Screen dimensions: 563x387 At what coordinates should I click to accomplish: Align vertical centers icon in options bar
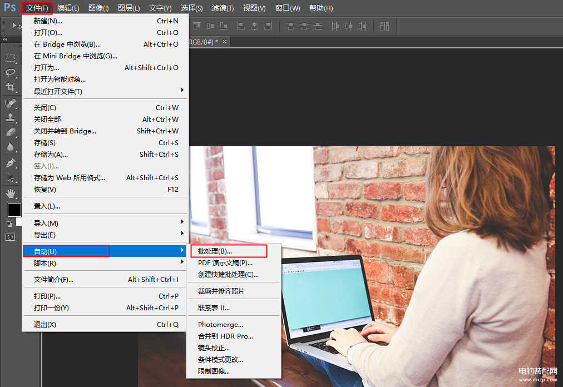click(x=210, y=26)
